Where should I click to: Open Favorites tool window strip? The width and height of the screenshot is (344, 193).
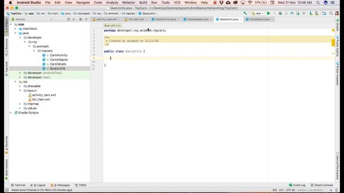(x=6, y=145)
